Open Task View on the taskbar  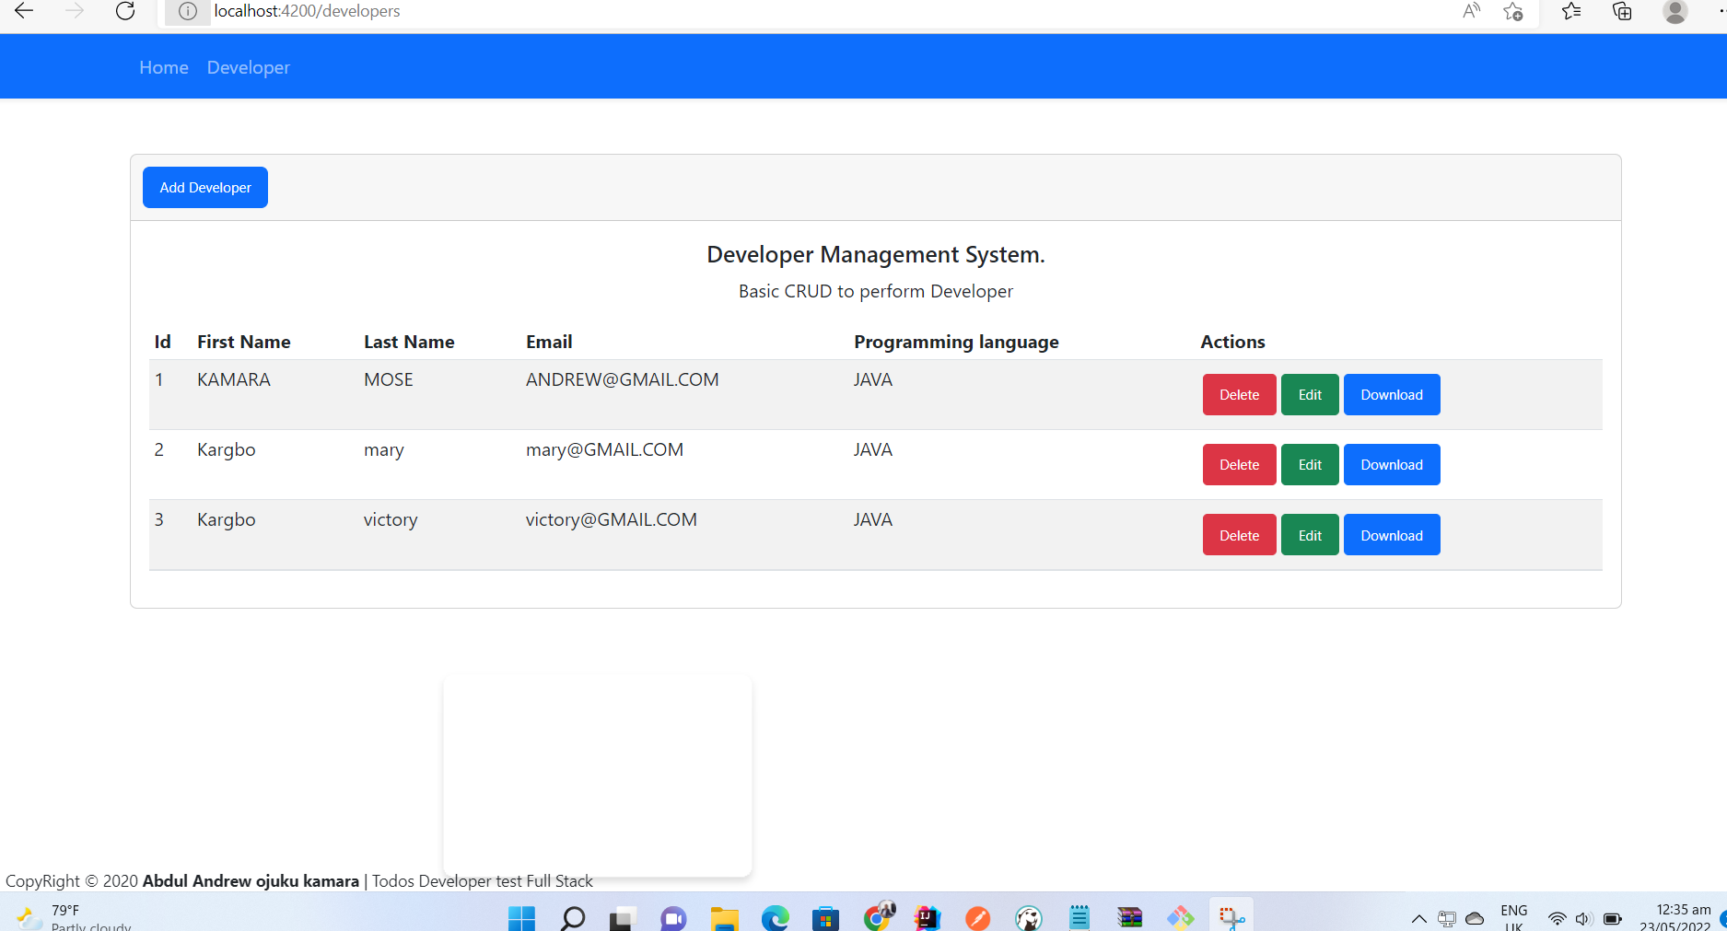coord(624,918)
